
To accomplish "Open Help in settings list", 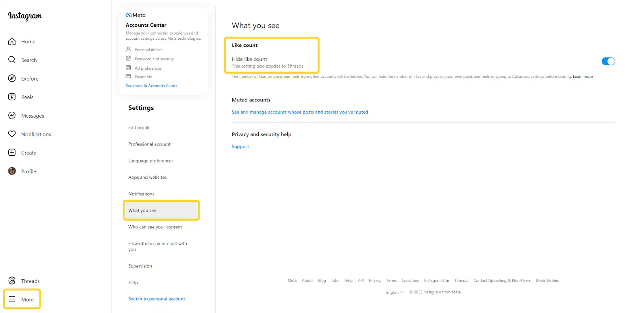I will tap(133, 283).
